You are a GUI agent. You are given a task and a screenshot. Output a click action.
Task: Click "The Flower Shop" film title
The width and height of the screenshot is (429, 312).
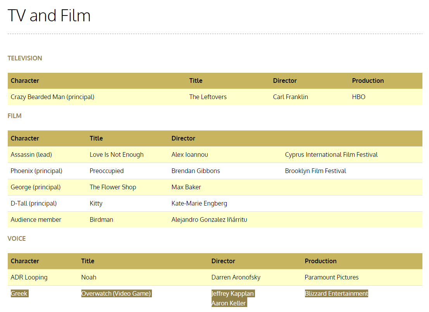113,187
